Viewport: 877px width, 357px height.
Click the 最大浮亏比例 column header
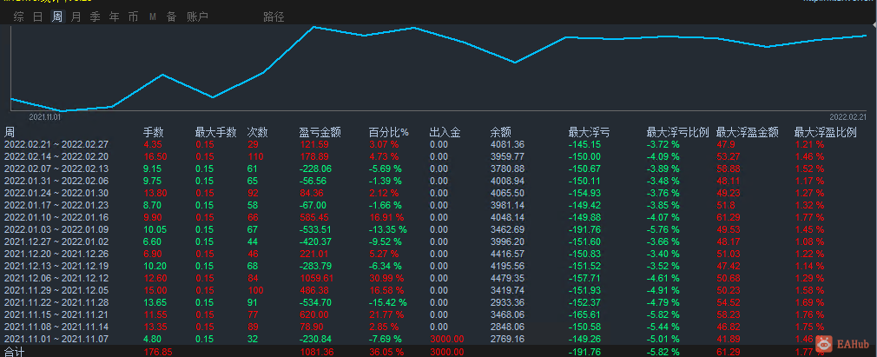coord(678,133)
